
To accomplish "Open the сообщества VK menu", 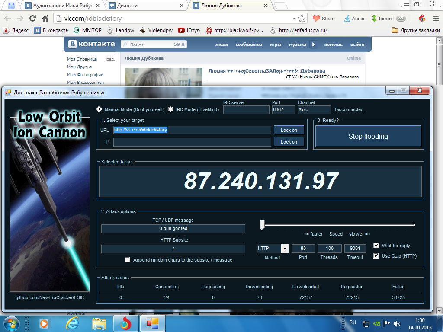I will 249,45.
